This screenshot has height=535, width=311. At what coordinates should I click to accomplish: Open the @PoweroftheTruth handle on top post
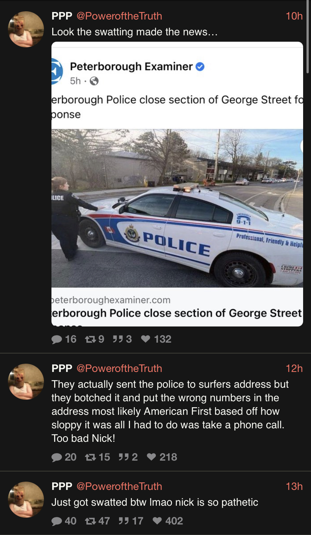point(119,16)
